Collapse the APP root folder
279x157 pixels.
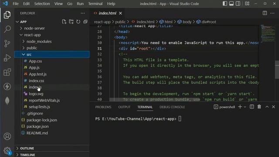pos(52,22)
